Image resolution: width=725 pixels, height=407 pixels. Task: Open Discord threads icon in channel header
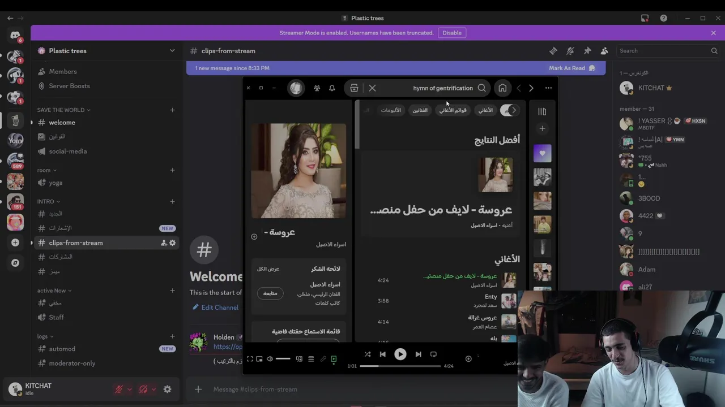tap(553, 51)
